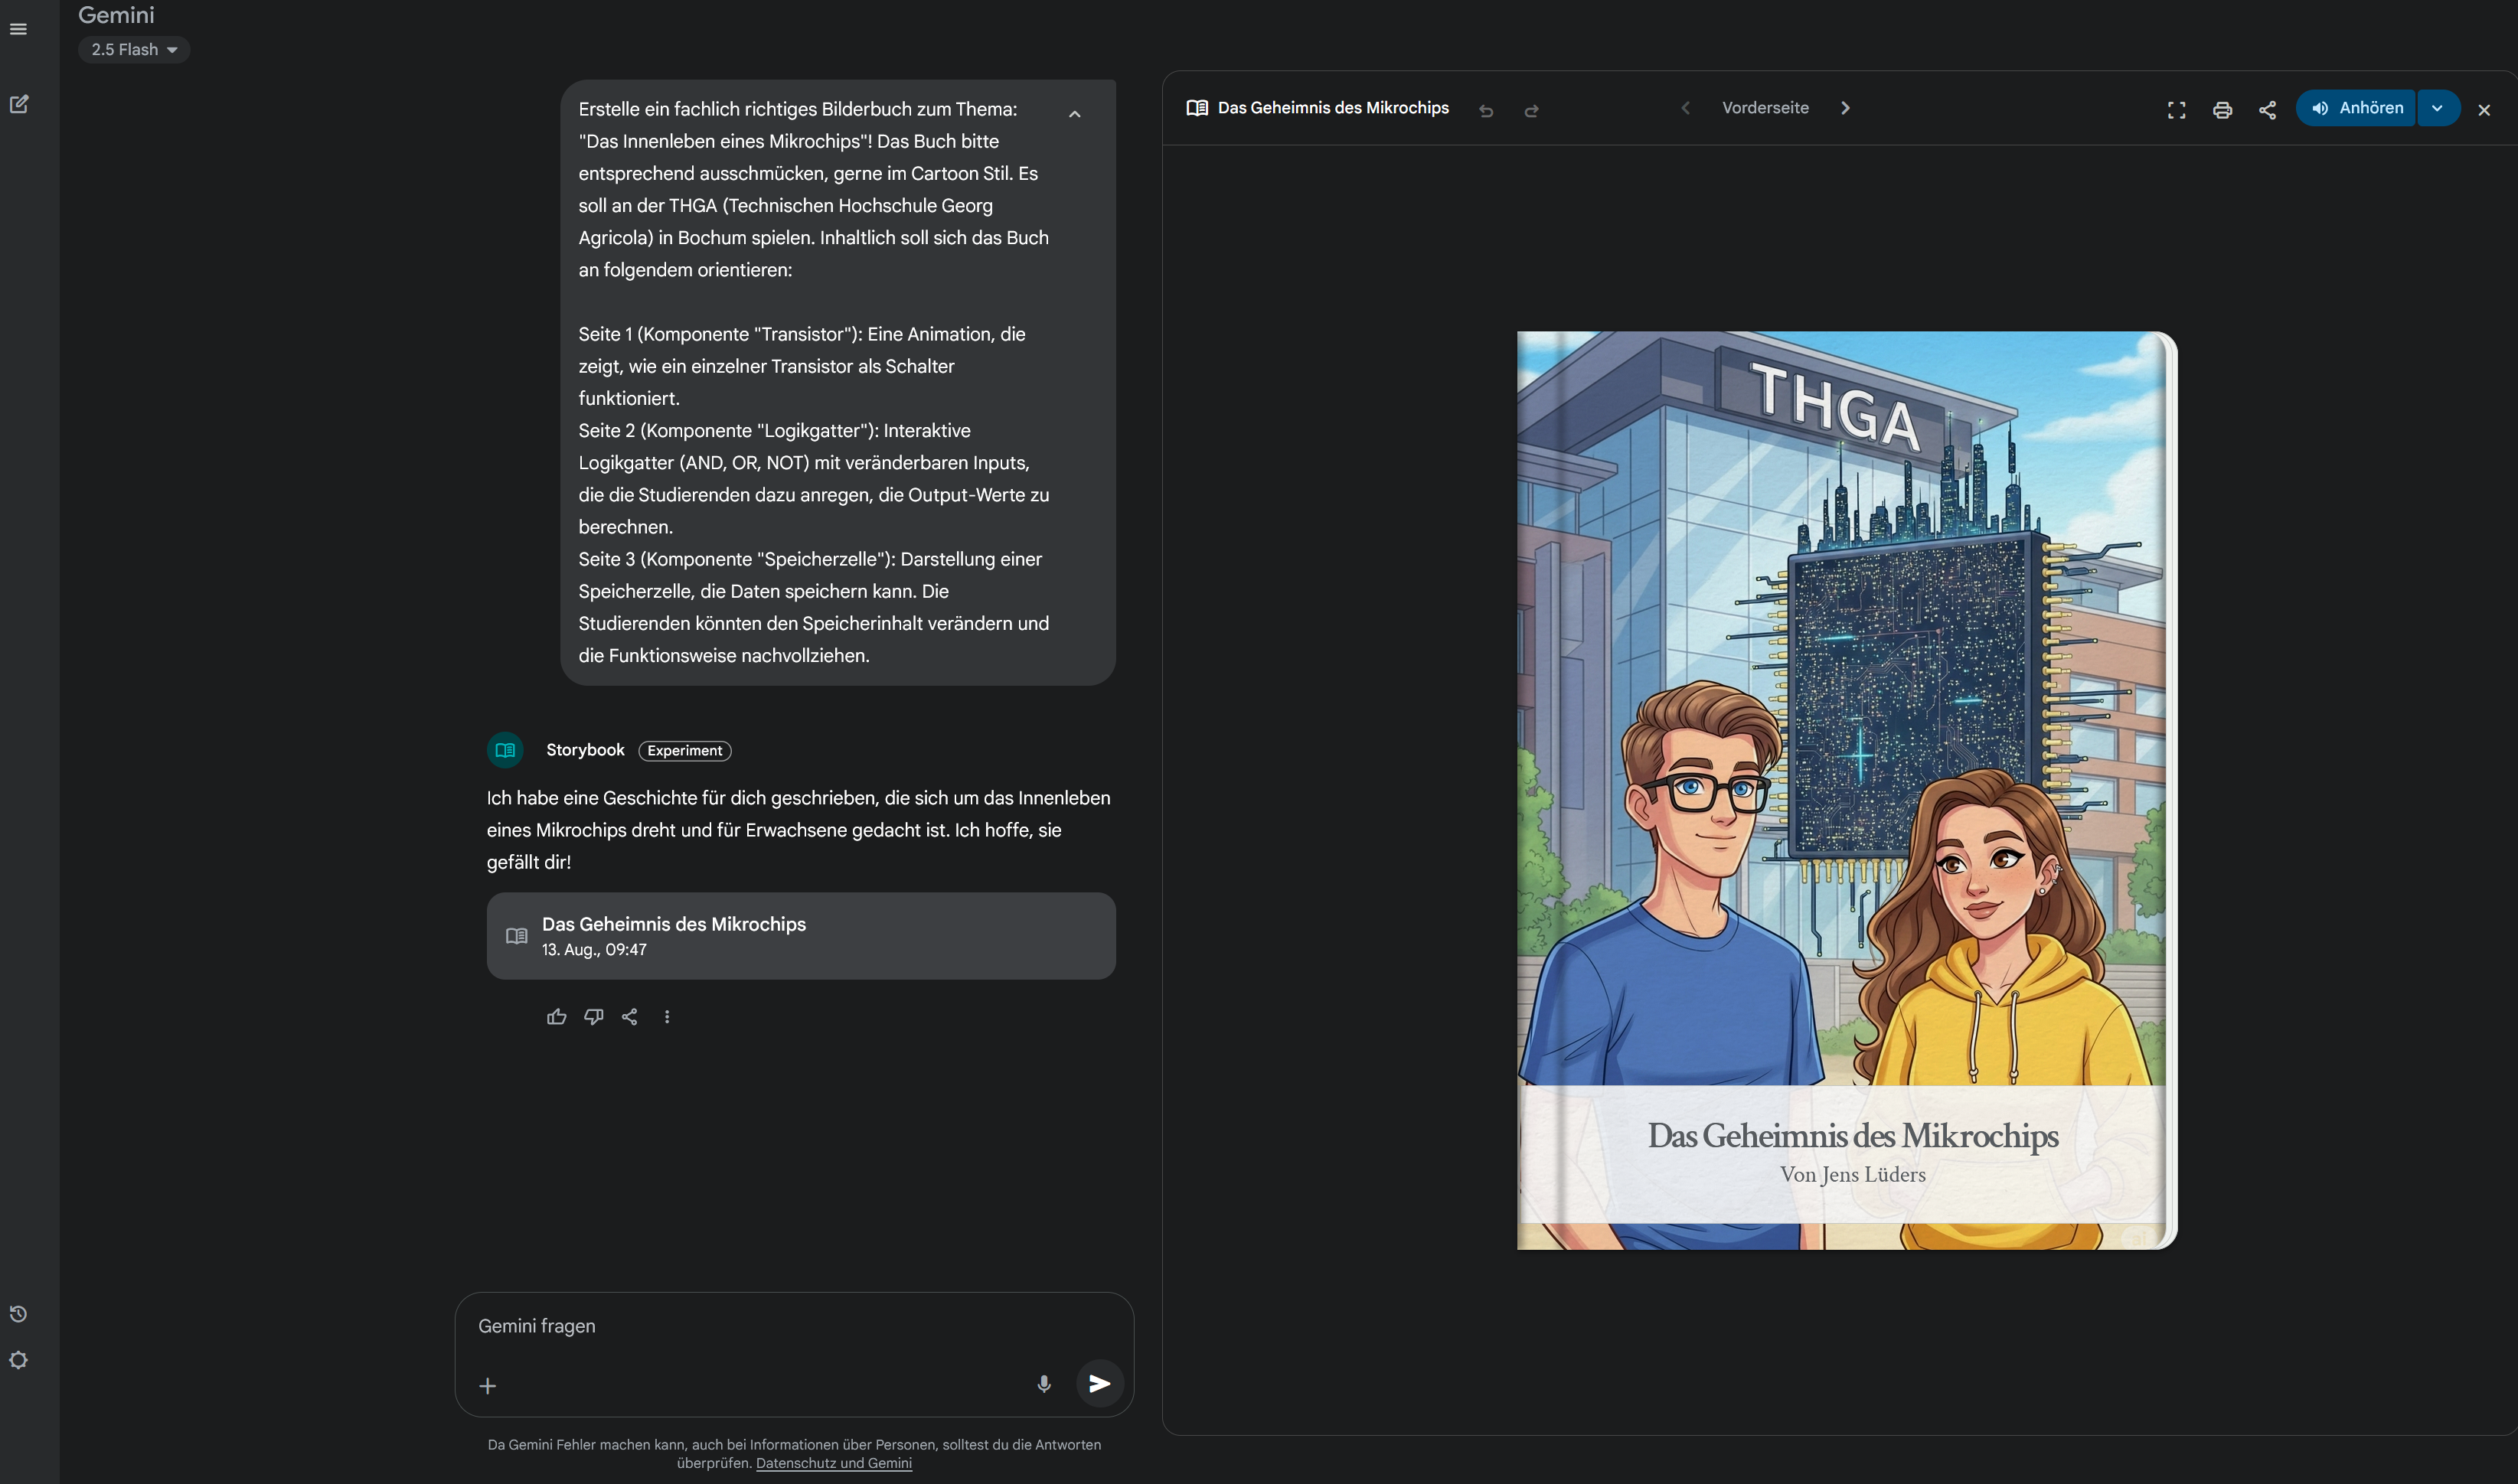Close the storybook panel

click(x=2484, y=110)
